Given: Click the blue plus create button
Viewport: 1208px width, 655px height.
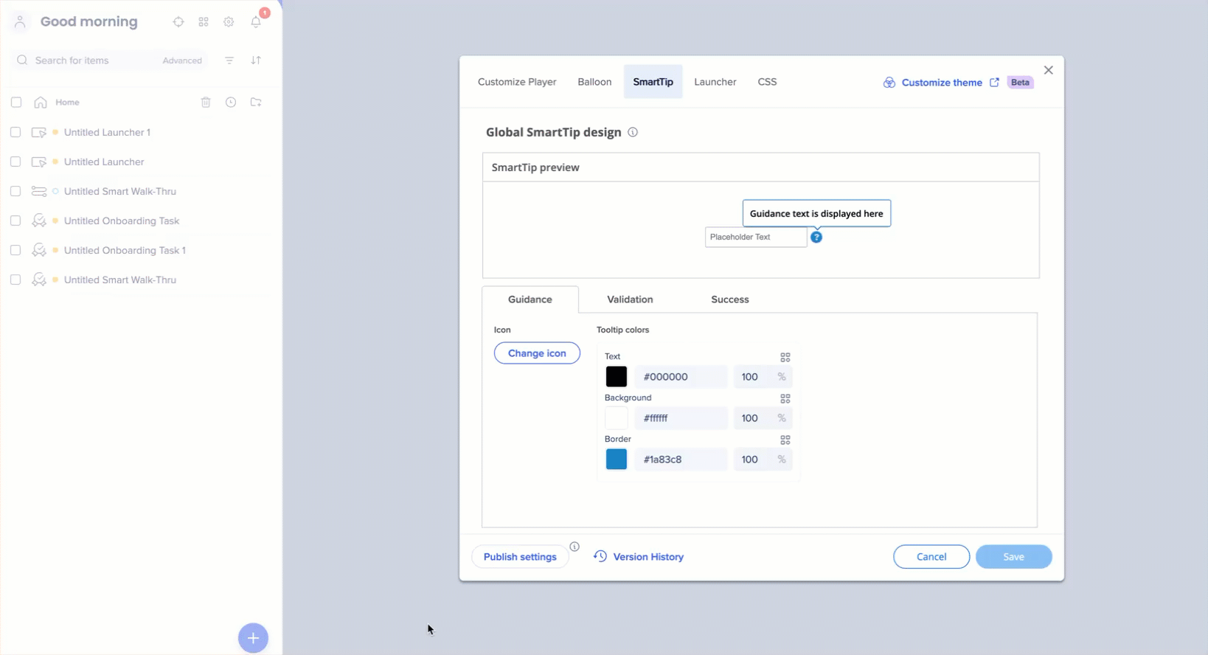Looking at the screenshot, I should tap(253, 638).
